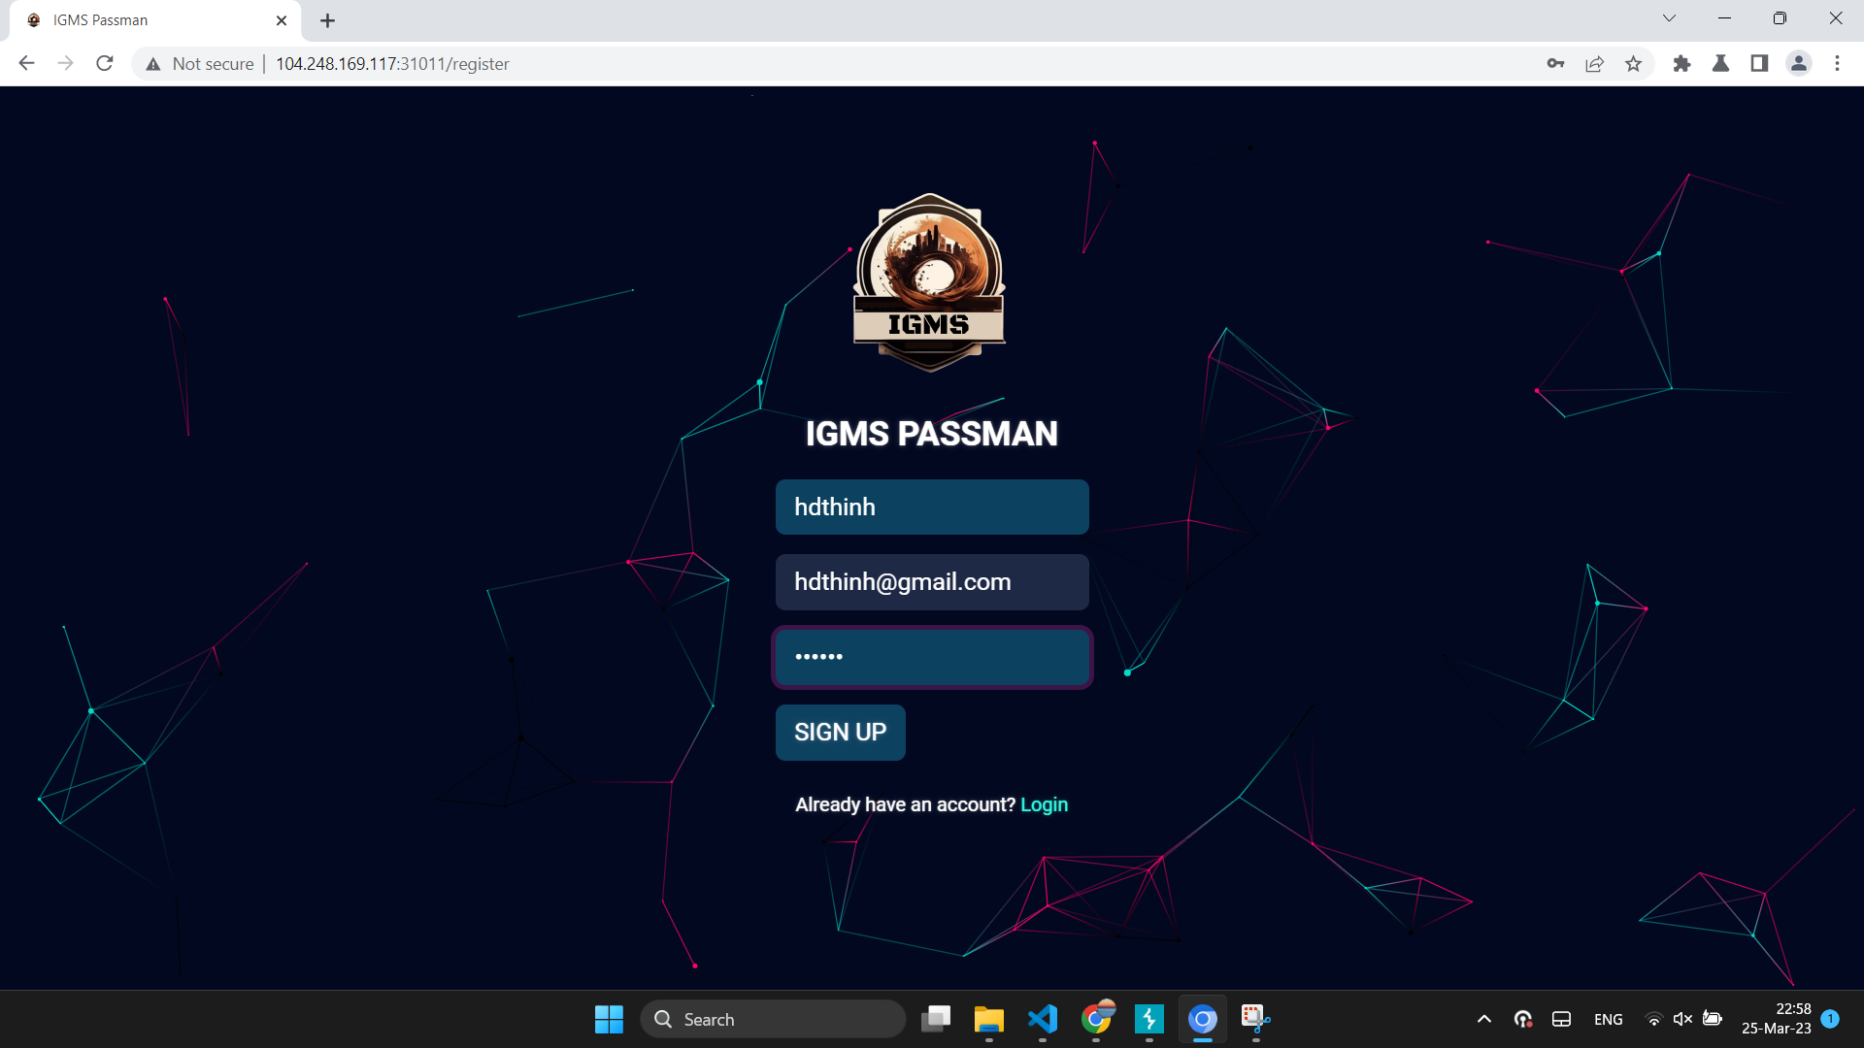The image size is (1864, 1048).
Task: Open the Chrome profile avatar
Action: [1798, 64]
